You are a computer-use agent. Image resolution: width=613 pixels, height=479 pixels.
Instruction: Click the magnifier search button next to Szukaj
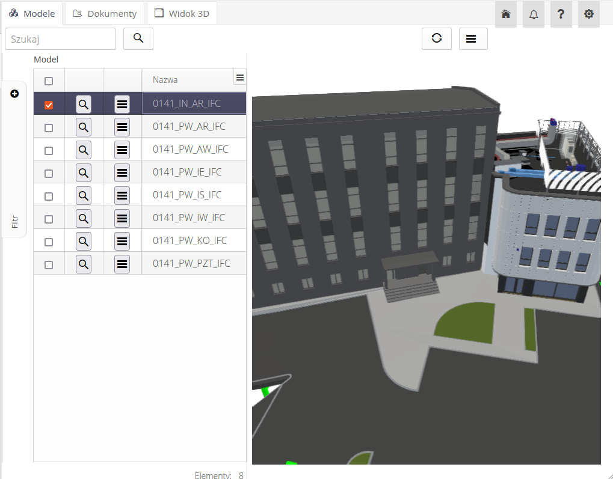[x=138, y=38]
